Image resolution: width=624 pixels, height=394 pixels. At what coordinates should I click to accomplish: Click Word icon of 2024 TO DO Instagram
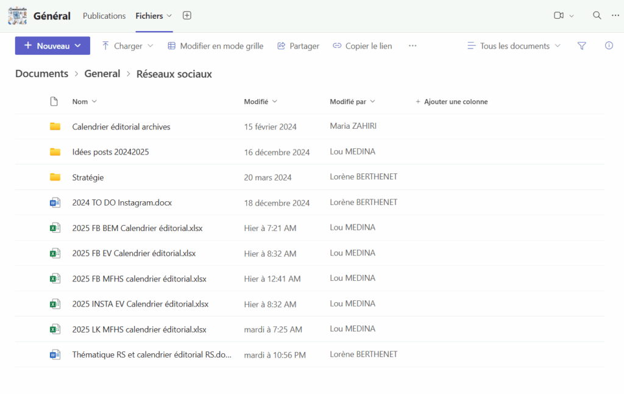tap(55, 202)
